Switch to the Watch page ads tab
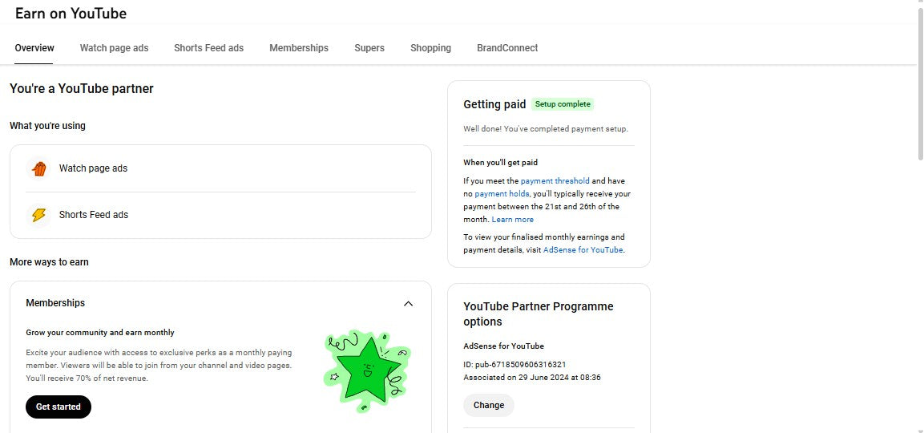The width and height of the screenshot is (924, 433). [114, 48]
